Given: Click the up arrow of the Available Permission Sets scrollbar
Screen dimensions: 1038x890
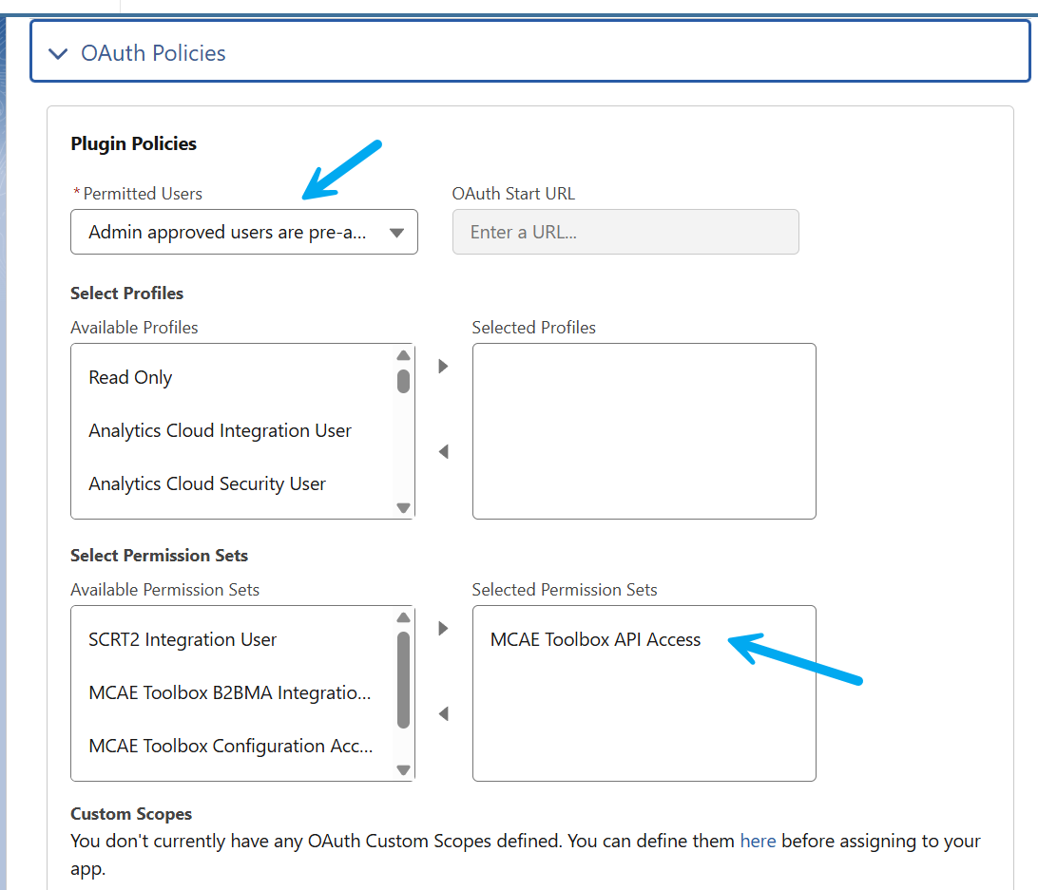Looking at the screenshot, I should tap(403, 617).
